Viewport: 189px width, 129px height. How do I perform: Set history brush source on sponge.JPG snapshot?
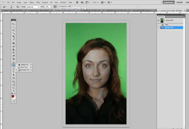coord(159,20)
